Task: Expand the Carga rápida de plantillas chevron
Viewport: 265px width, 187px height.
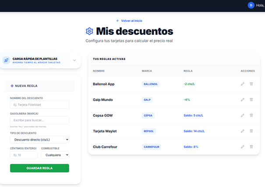Action: 74,60
